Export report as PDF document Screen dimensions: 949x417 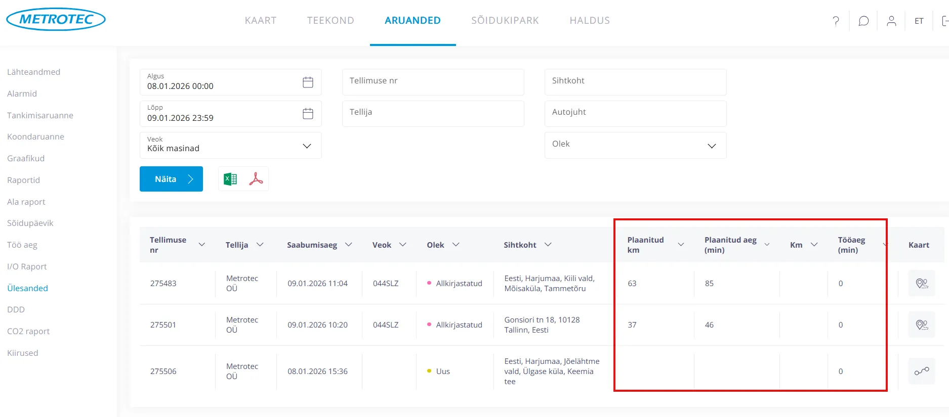click(x=256, y=179)
